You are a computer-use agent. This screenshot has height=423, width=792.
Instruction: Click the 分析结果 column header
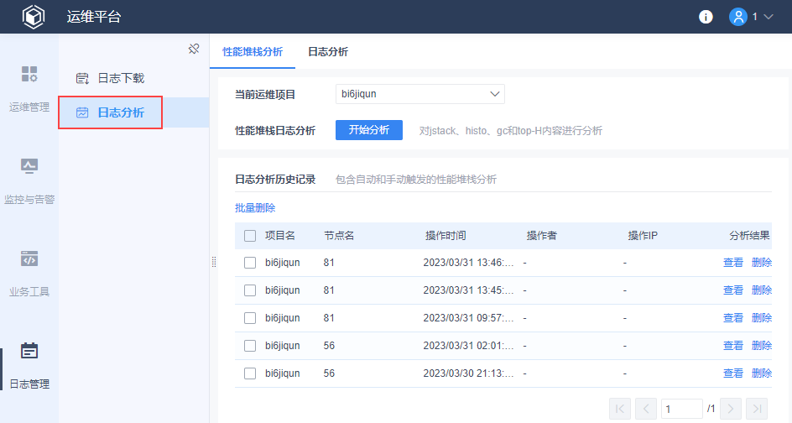pos(749,236)
